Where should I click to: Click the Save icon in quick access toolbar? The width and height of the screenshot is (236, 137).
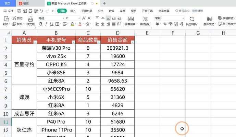tap(19, 11)
